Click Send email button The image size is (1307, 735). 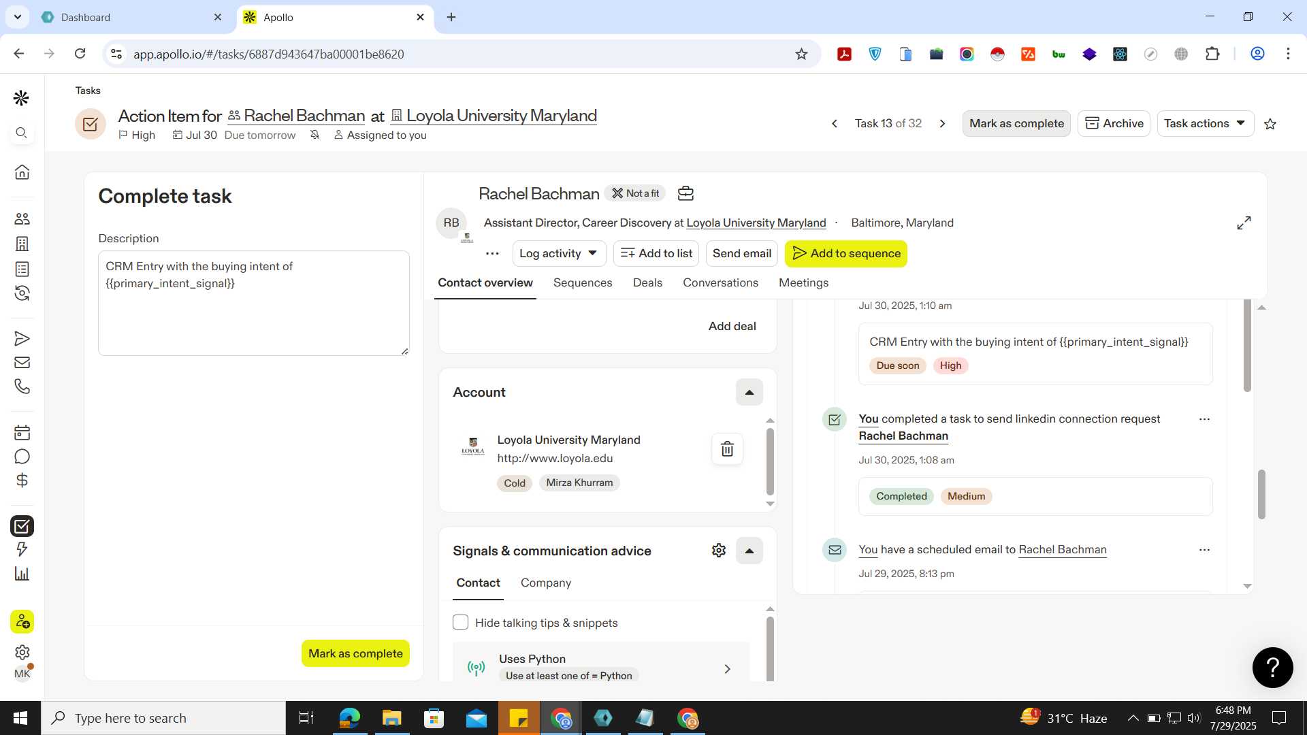click(742, 254)
